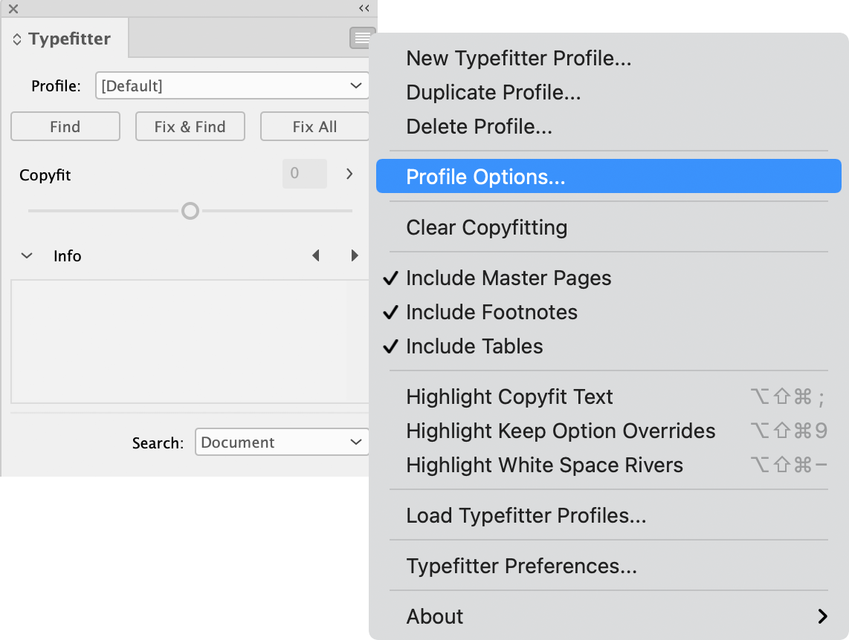This screenshot has height=640, width=849.
Task: Toggle Include Footnotes option
Action: 609,312
